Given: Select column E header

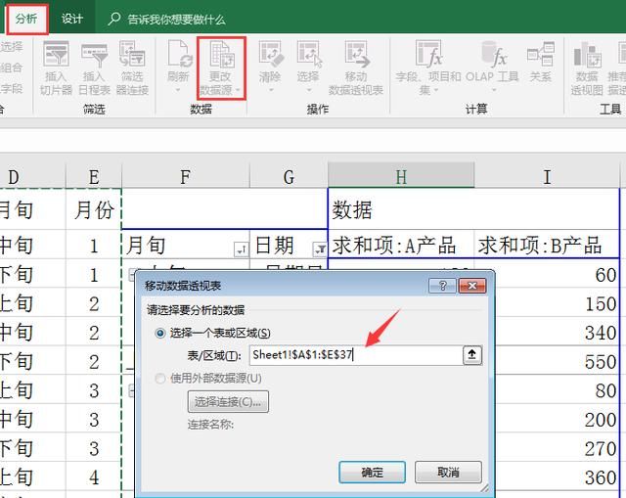Looking at the screenshot, I should (94, 177).
